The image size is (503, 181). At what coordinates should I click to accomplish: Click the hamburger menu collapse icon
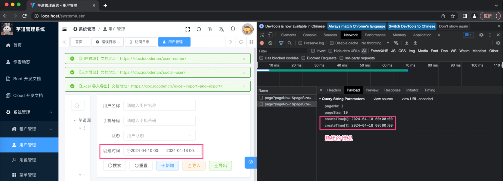tap(64, 29)
